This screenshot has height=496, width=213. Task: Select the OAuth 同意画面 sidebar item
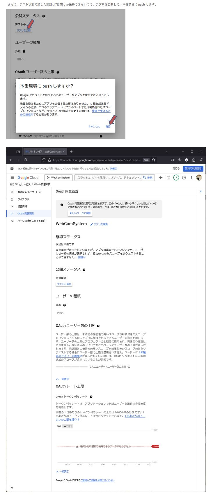[29, 214]
